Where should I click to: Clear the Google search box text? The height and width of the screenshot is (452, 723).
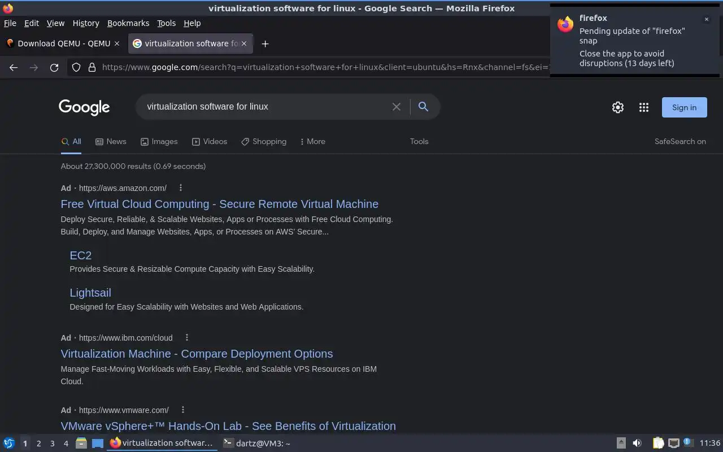coord(397,107)
